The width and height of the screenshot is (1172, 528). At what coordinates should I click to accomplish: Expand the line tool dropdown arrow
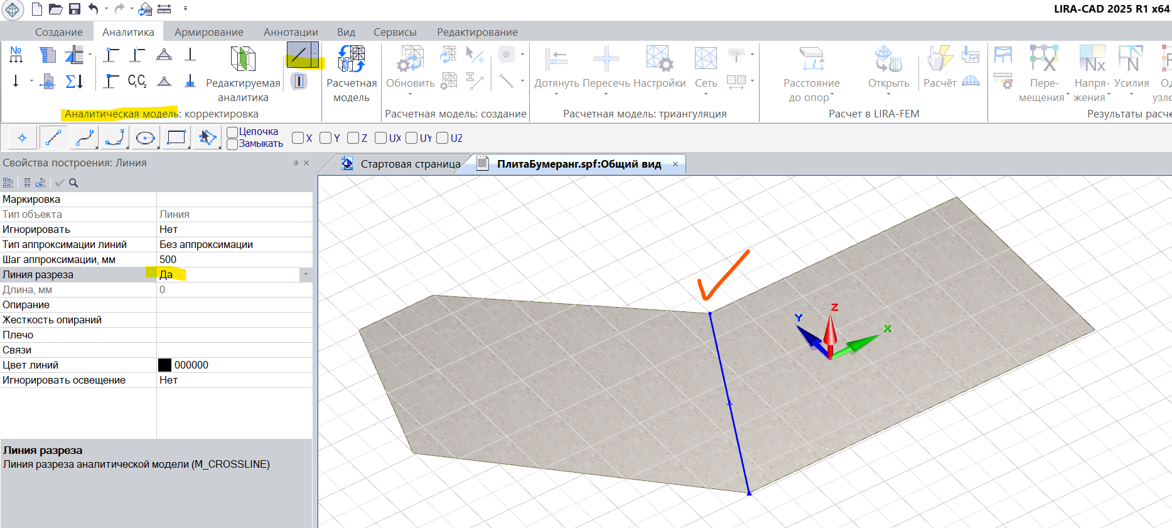tap(315, 55)
